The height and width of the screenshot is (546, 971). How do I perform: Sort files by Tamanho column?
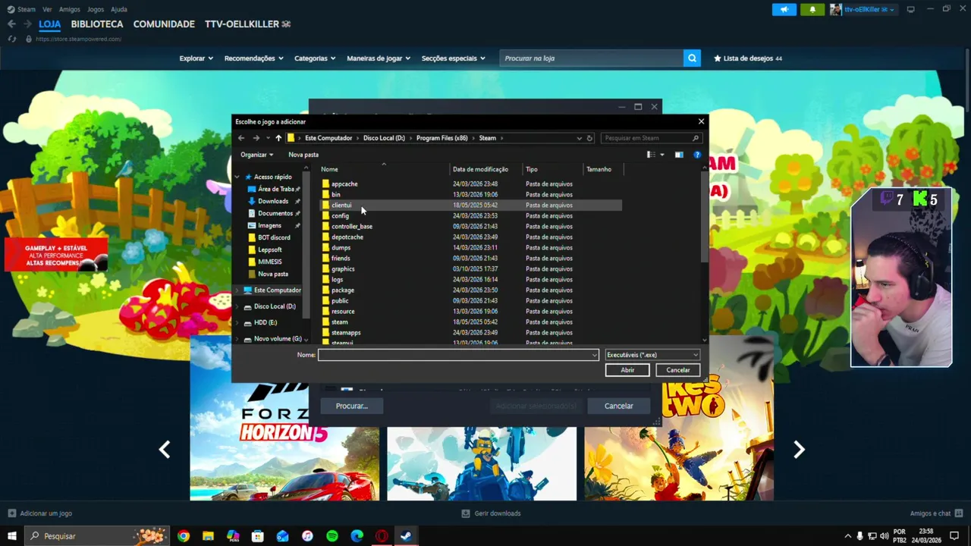point(603,169)
